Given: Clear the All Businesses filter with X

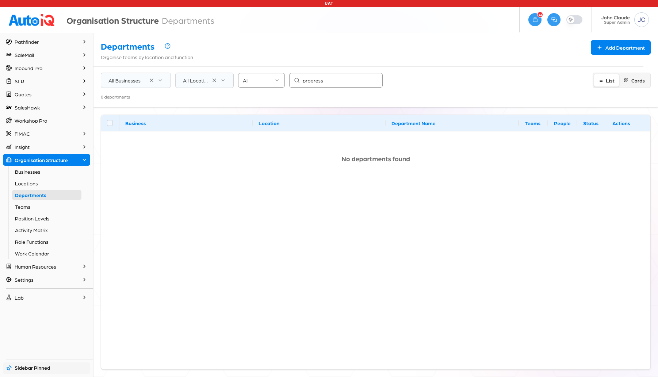Looking at the screenshot, I should click(152, 80).
